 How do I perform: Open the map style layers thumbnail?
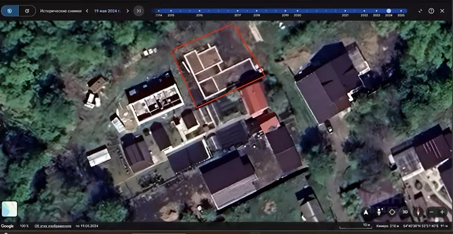(x=9, y=209)
